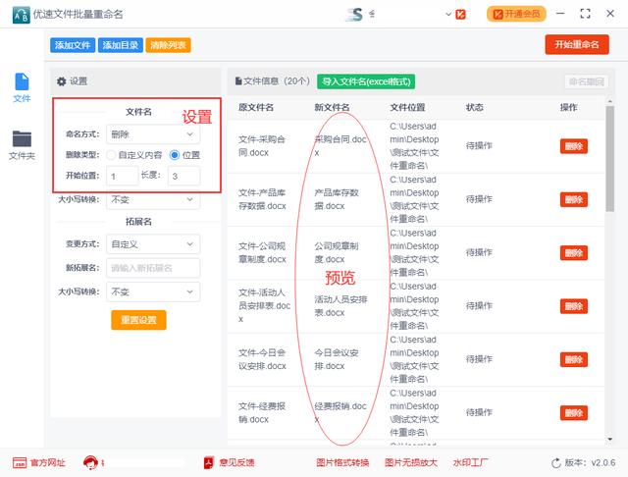This screenshot has width=628, height=477.
Task: Open the 文件 (File) sidebar mode
Action: pos(22,87)
